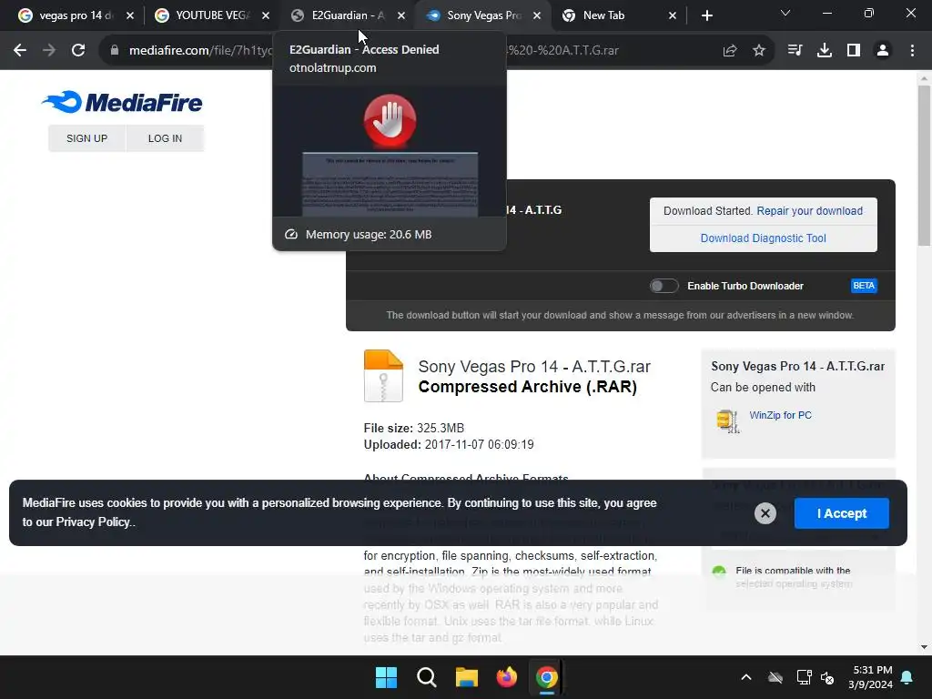Click the I Accept cookie button

coord(842,513)
